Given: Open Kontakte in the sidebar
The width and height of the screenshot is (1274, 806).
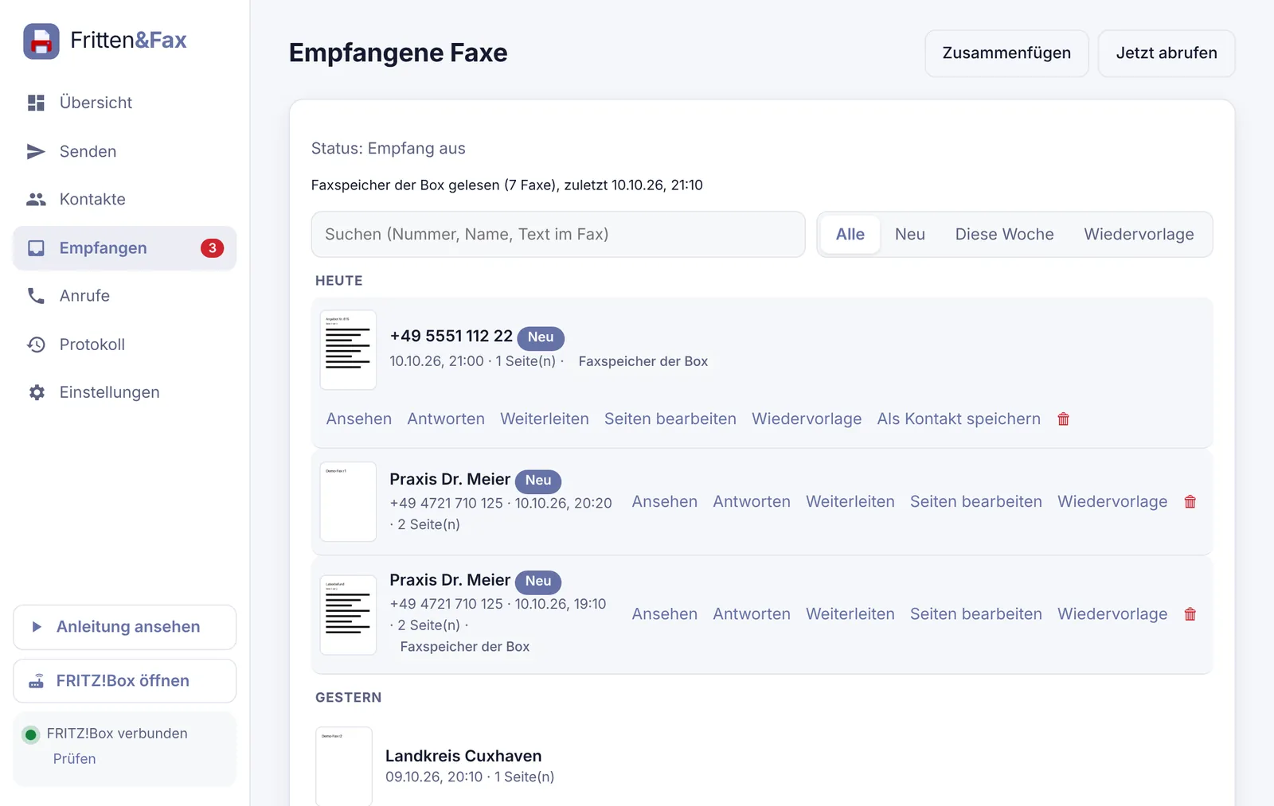Looking at the screenshot, I should [x=125, y=199].
